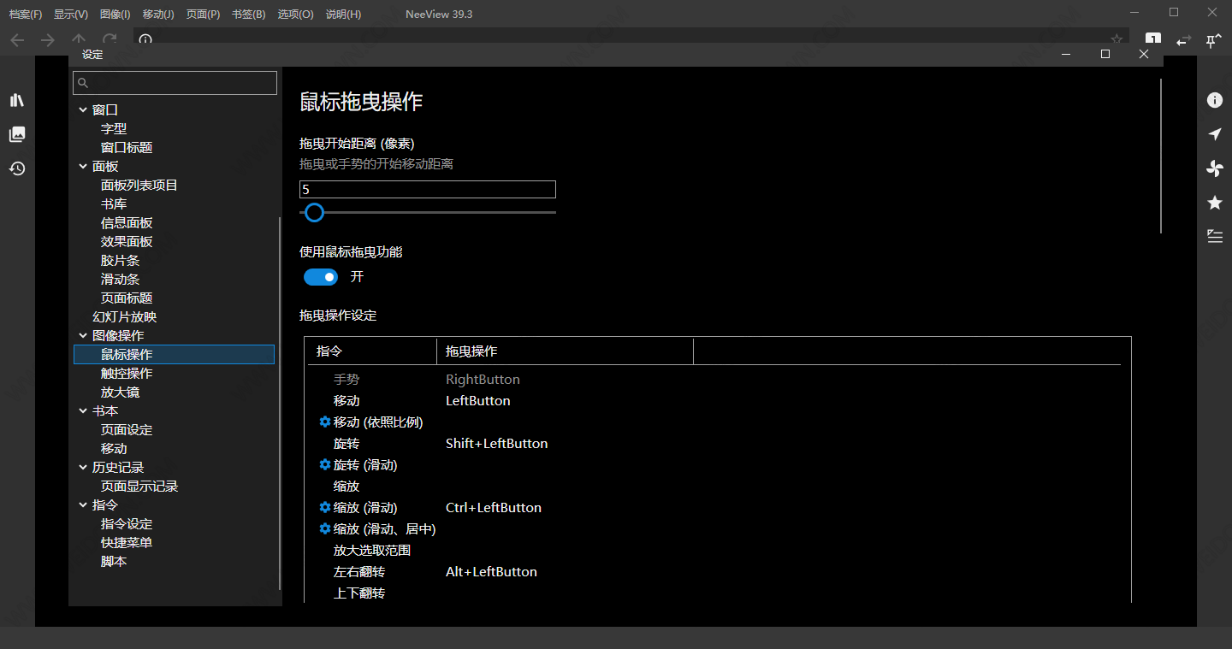Open the 档案(F) menu
1232x649 pixels.
coord(26,15)
